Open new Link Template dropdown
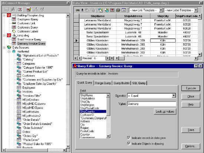204x153 pixels. tap(161, 10)
